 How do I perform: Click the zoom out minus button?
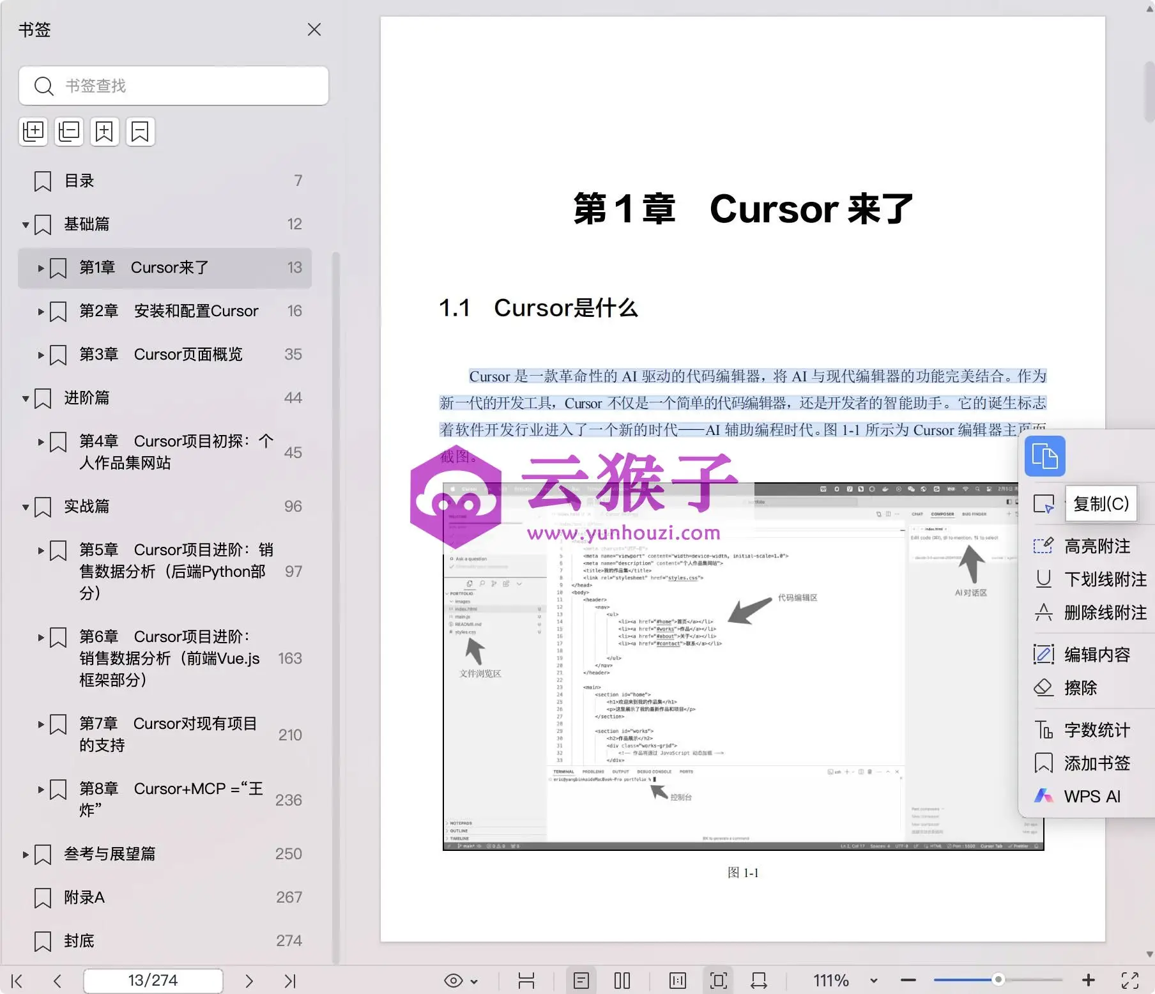pyautogui.click(x=908, y=980)
